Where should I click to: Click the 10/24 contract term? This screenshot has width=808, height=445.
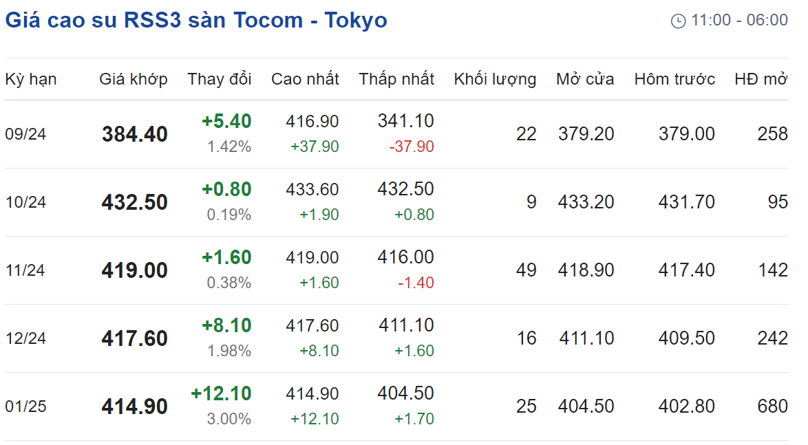coord(25,202)
